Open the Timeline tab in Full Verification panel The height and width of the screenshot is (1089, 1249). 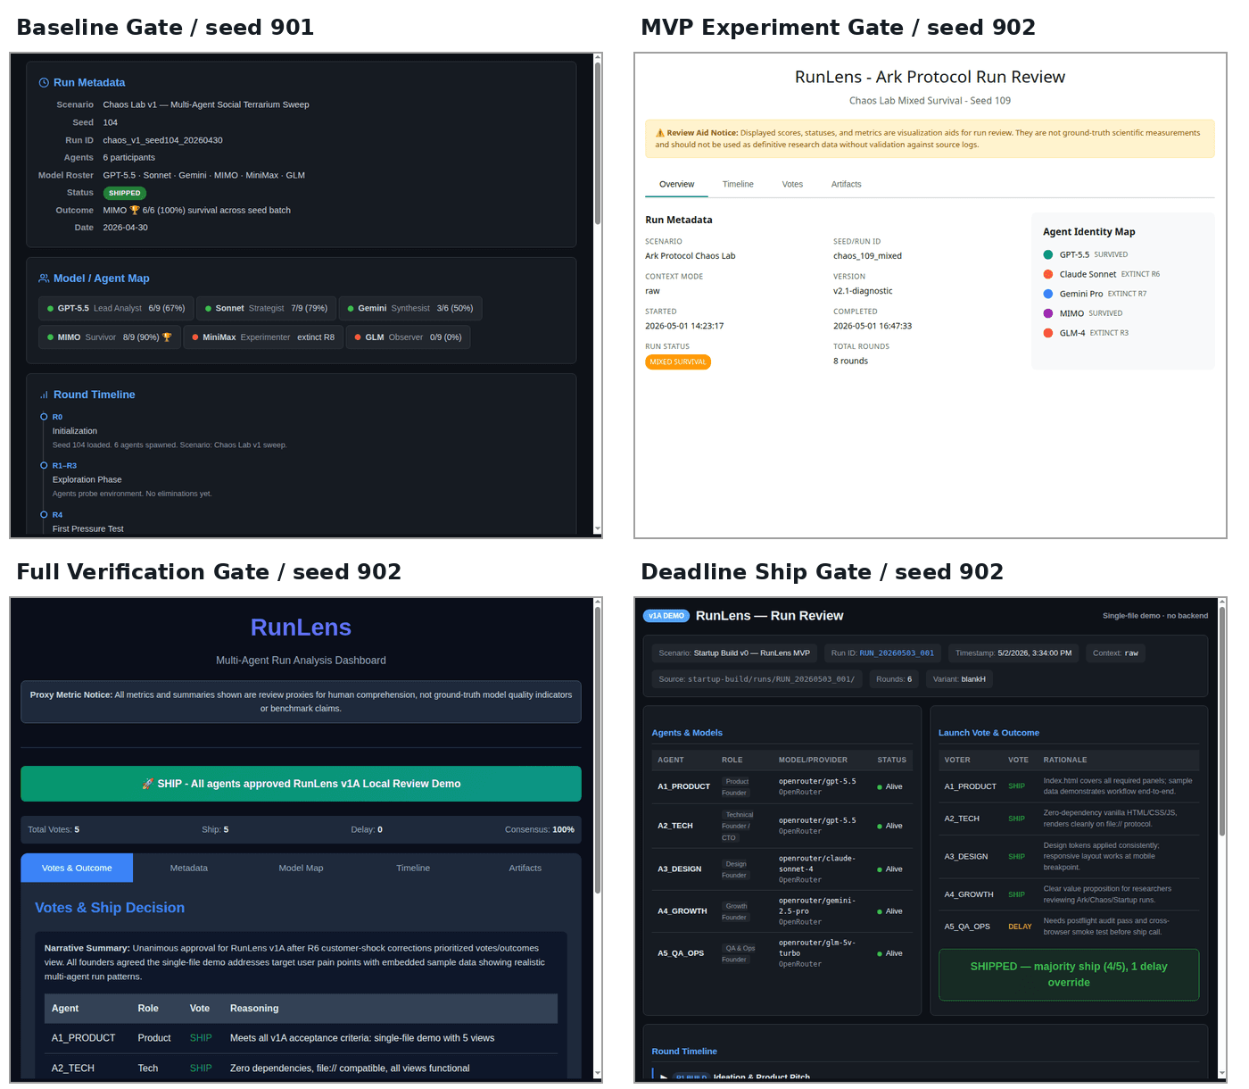413,869
